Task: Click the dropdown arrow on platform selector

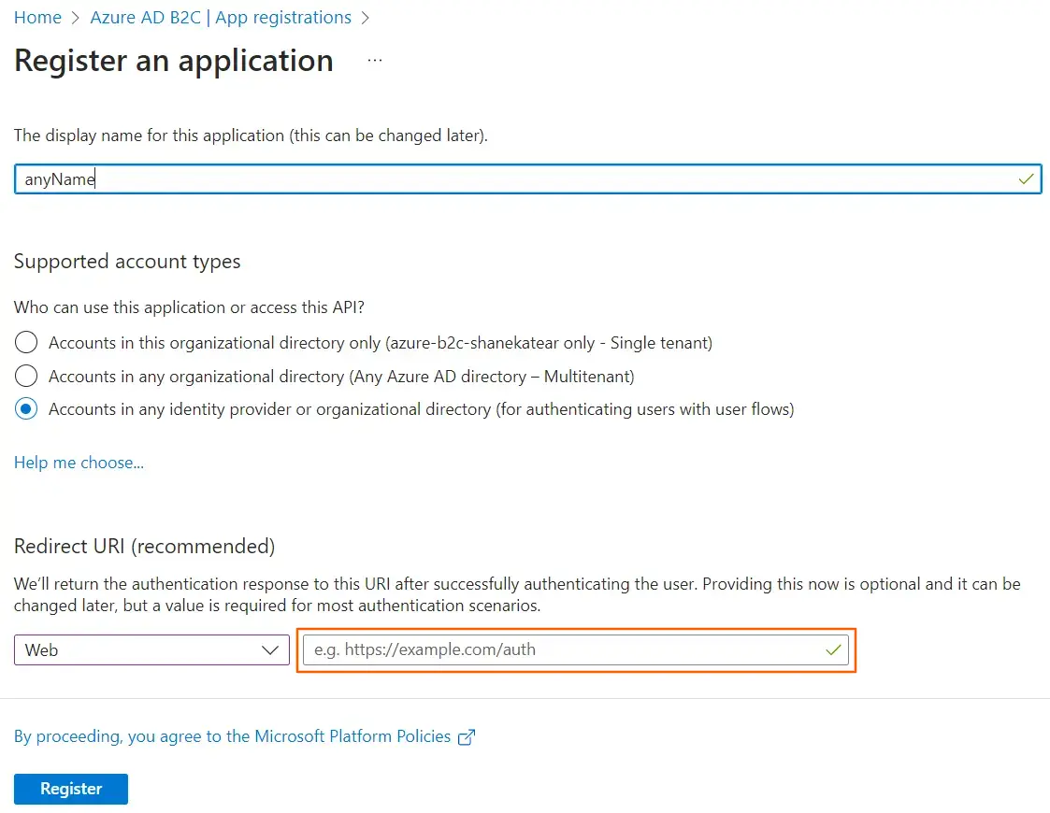Action: point(271,649)
